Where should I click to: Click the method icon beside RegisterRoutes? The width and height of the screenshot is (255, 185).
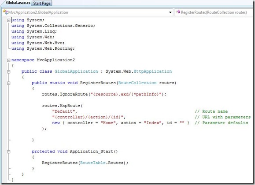(178, 12)
